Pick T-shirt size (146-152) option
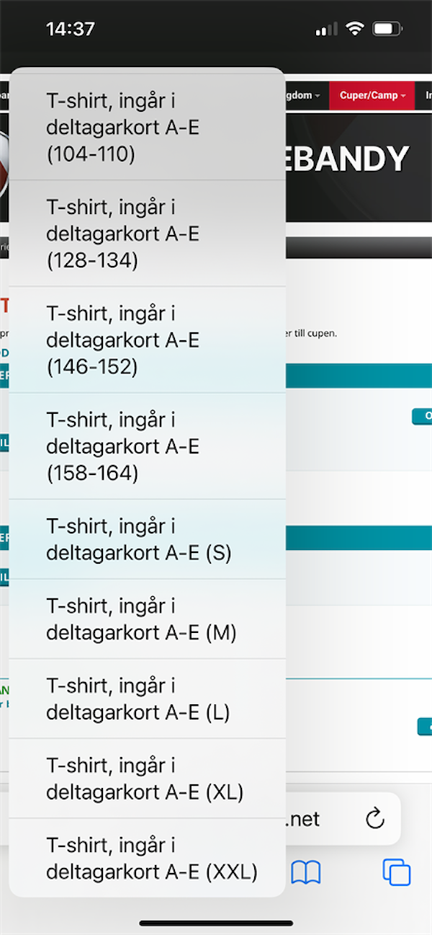The image size is (432, 935). click(x=147, y=340)
